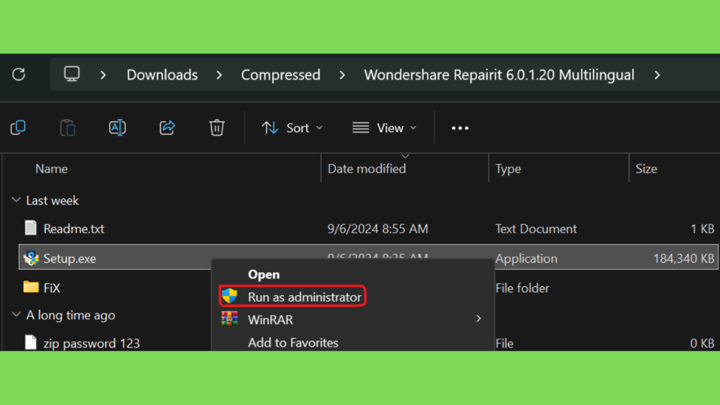Choose Add to Favorites
The height and width of the screenshot is (405, 720).
tap(293, 342)
